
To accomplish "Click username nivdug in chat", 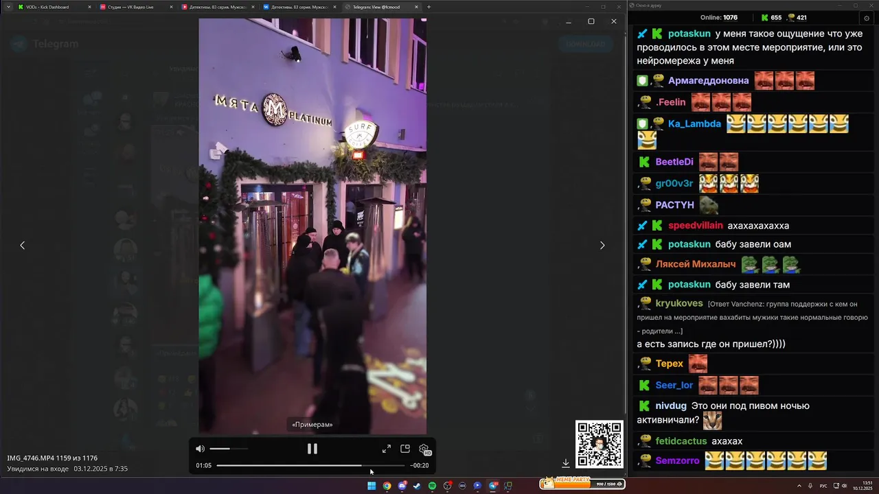I will tap(671, 406).
